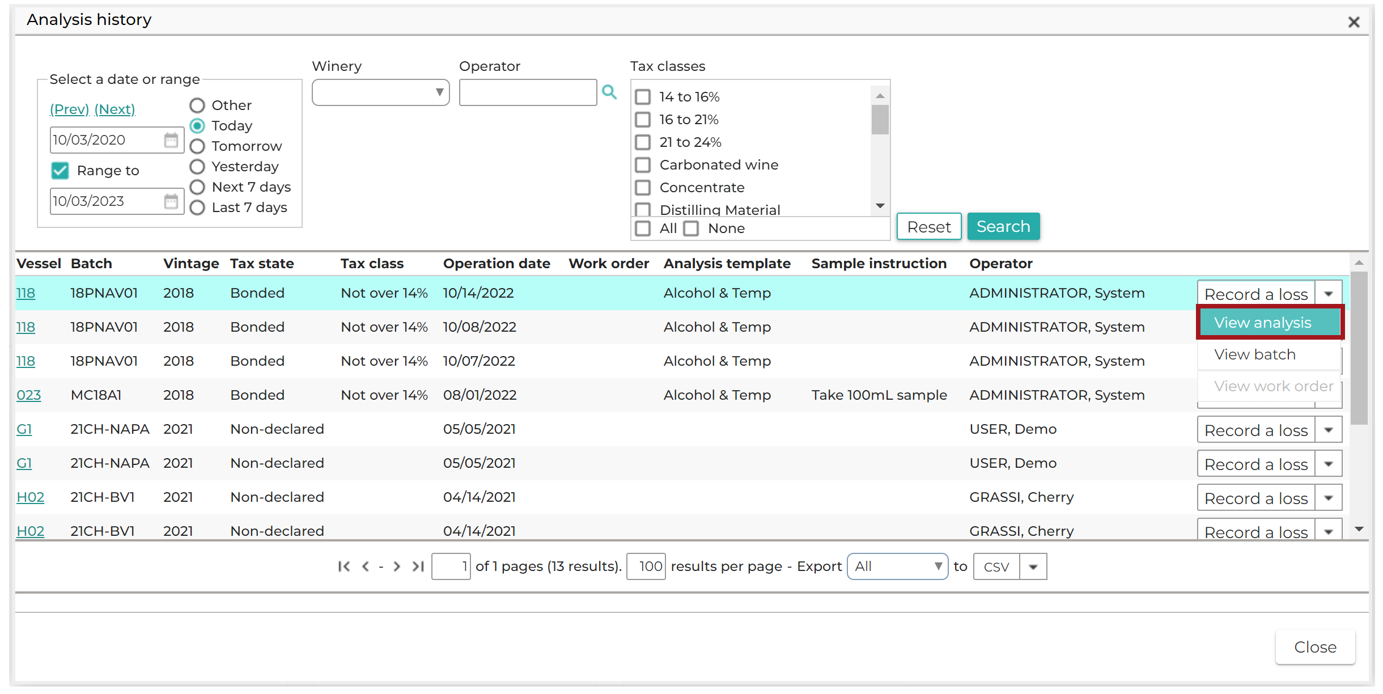Go to first page of results
The width and height of the screenshot is (1383, 694).
[343, 566]
